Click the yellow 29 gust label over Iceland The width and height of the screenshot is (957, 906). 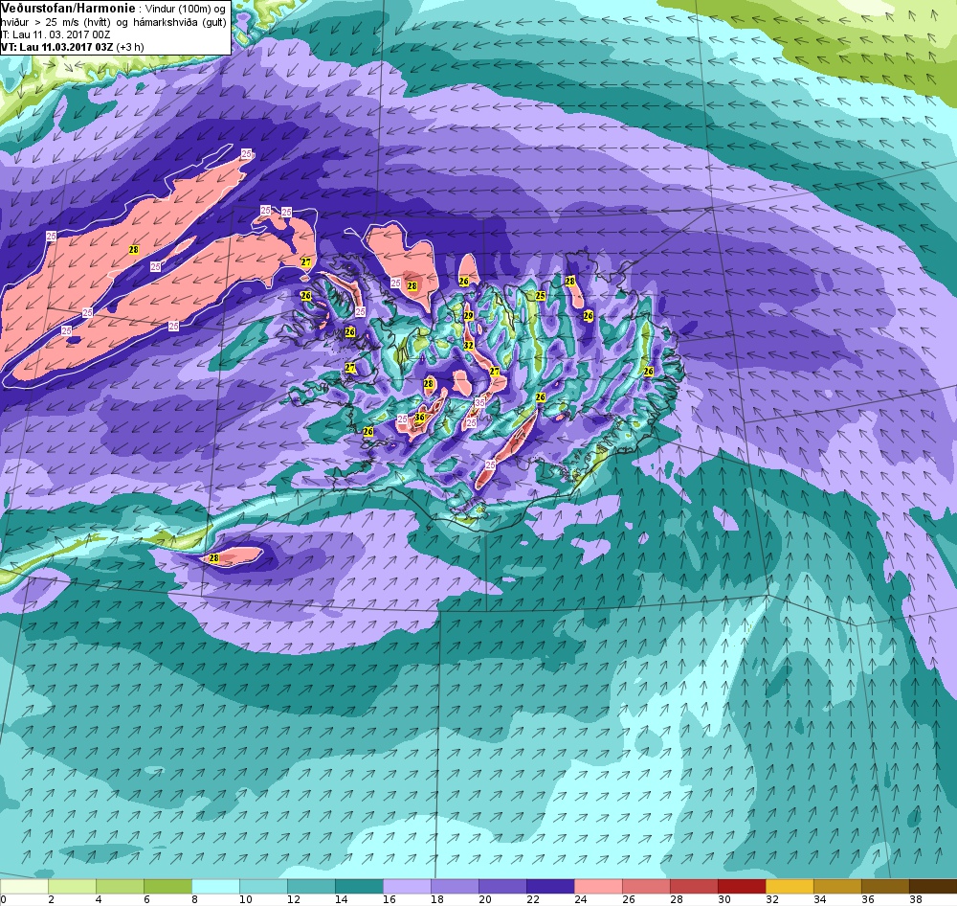coord(468,316)
